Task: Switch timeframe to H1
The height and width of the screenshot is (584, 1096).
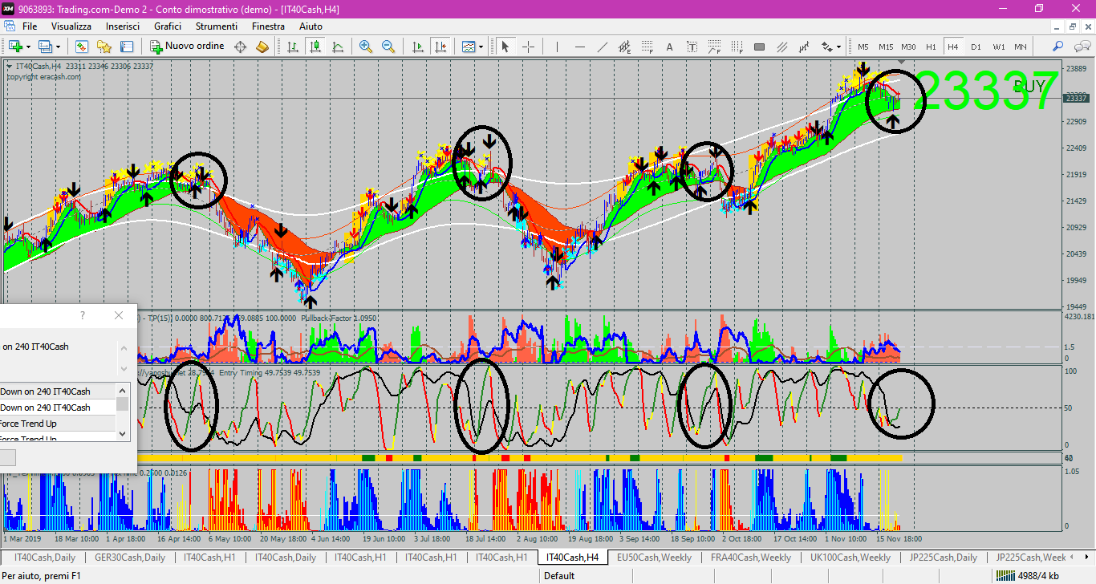Action: [x=931, y=47]
